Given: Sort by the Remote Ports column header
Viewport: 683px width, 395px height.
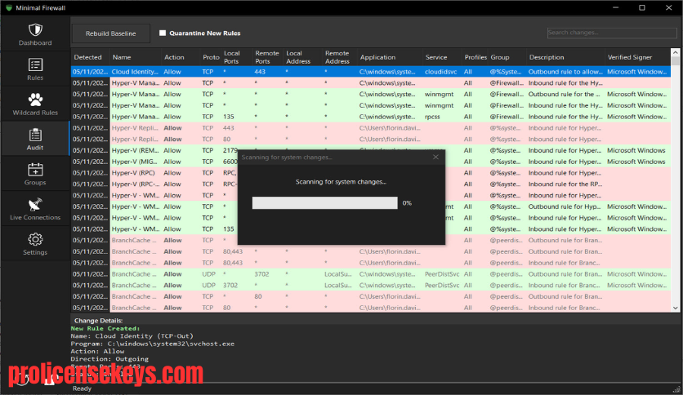Looking at the screenshot, I should [x=266, y=57].
